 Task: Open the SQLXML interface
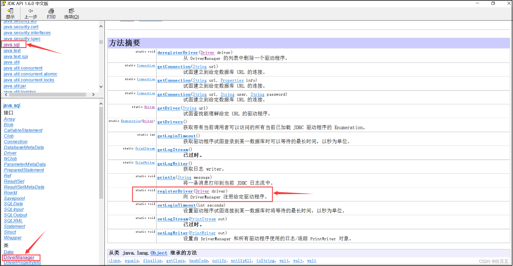[13, 221]
